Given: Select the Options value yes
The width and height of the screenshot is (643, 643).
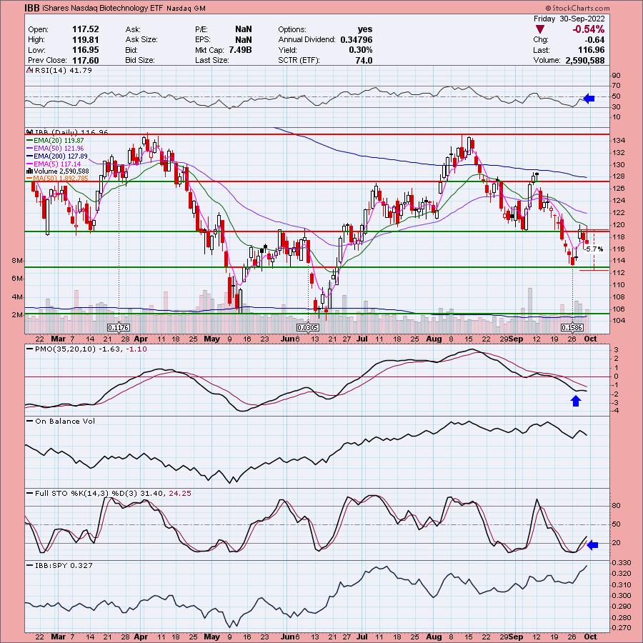Looking at the screenshot, I should (365, 29).
